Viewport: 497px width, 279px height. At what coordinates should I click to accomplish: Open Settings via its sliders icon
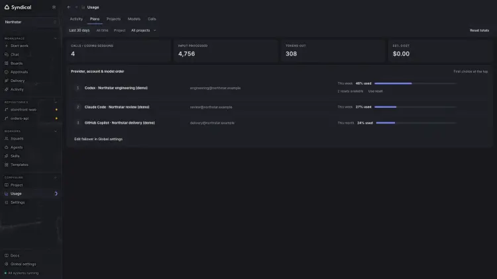tap(7, 202)
